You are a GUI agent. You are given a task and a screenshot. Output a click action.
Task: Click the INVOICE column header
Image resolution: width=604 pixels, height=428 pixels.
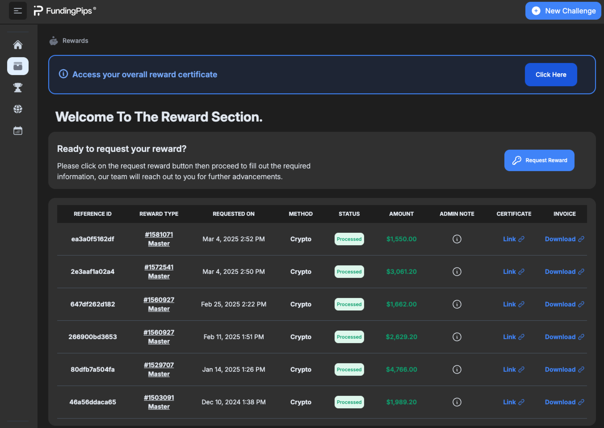coord(565,214)
